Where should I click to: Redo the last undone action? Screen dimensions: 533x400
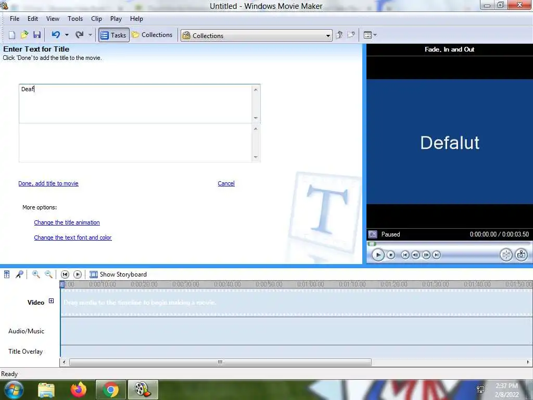(80, 35)
